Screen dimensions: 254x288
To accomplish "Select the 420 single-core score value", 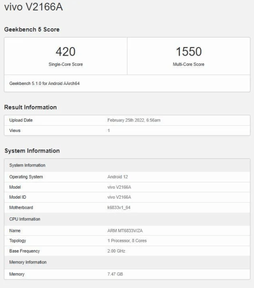I will click(x=66, y=52).
